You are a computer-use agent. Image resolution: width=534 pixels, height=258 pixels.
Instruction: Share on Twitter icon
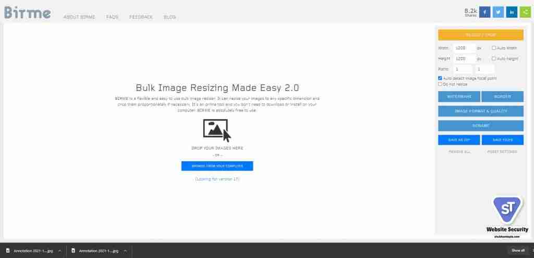tap(498, 12)
